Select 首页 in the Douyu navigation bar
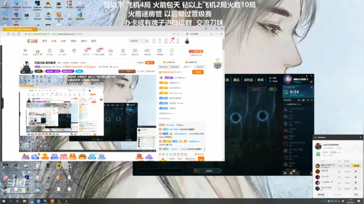 click(x=45, y=41)
